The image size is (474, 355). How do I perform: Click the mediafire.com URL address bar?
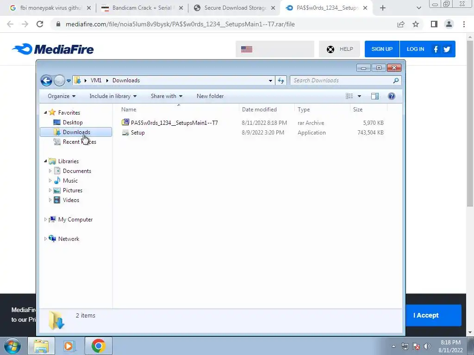[180, 24]
